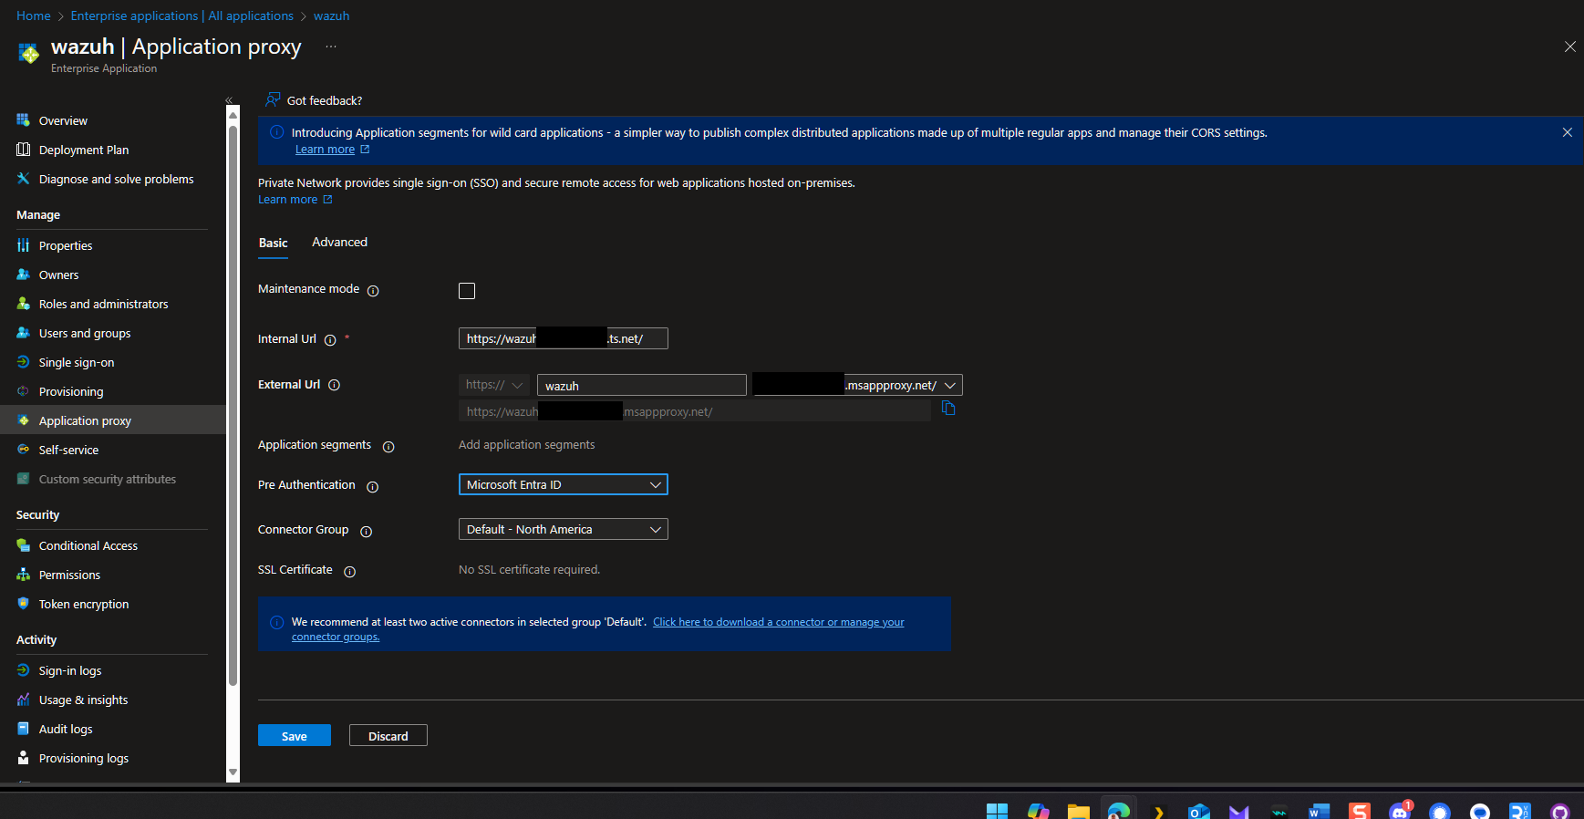Copy the external URL to clipboard
This screenshot has width=1584, height=819.
[948, 409]
